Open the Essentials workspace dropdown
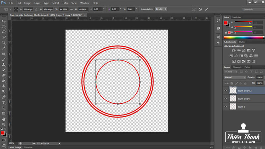The height and width of the screenshot is (149, 265). click(x=254, y=10)
